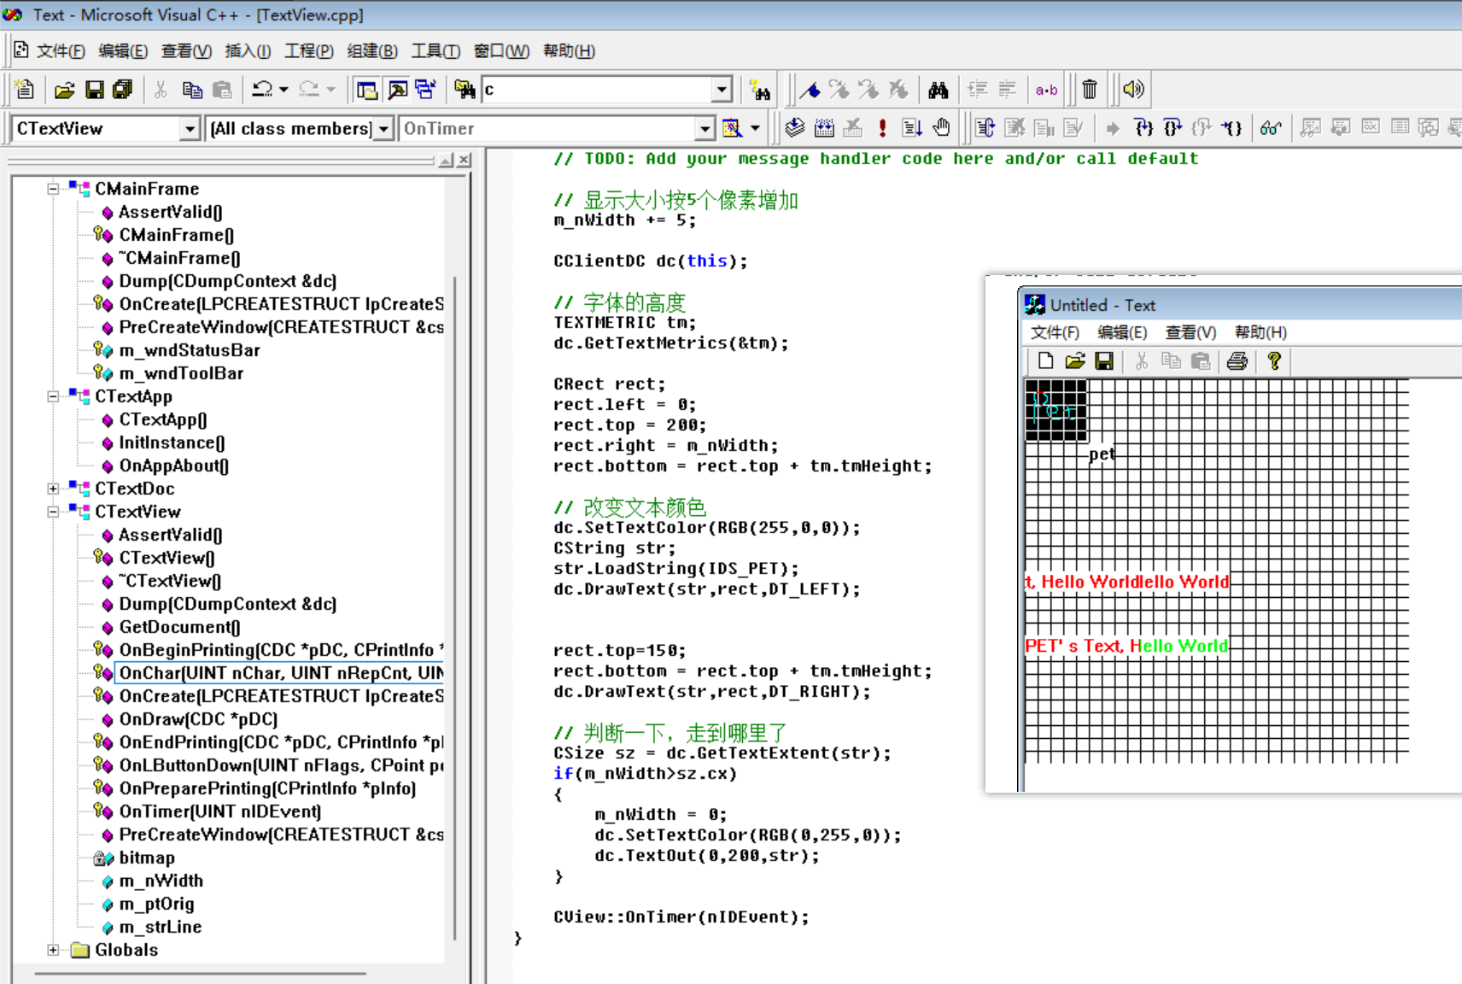Open the Undo history dropdown arrow
Screen dimensions: 1462x984
[x=284, y=90]
